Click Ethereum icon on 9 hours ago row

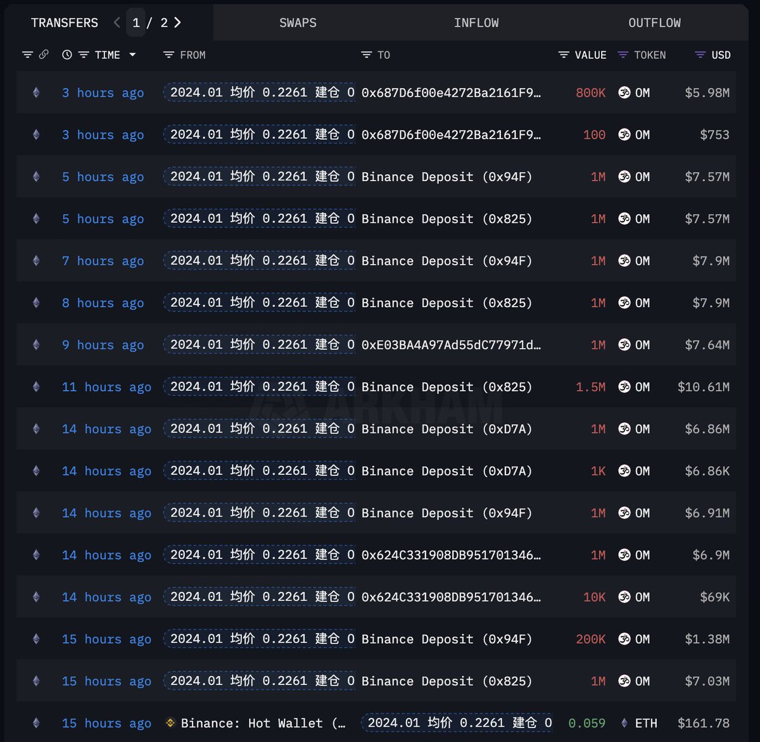(x=36, y=344)
